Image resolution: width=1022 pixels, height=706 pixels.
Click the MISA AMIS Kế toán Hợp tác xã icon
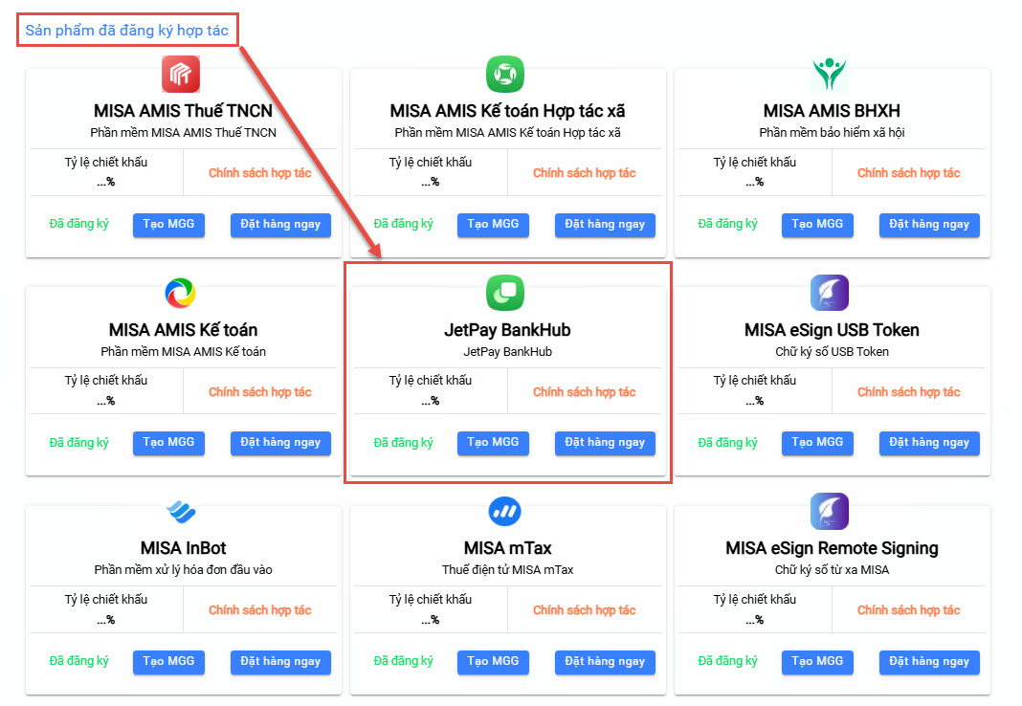[x=505, y=74]
